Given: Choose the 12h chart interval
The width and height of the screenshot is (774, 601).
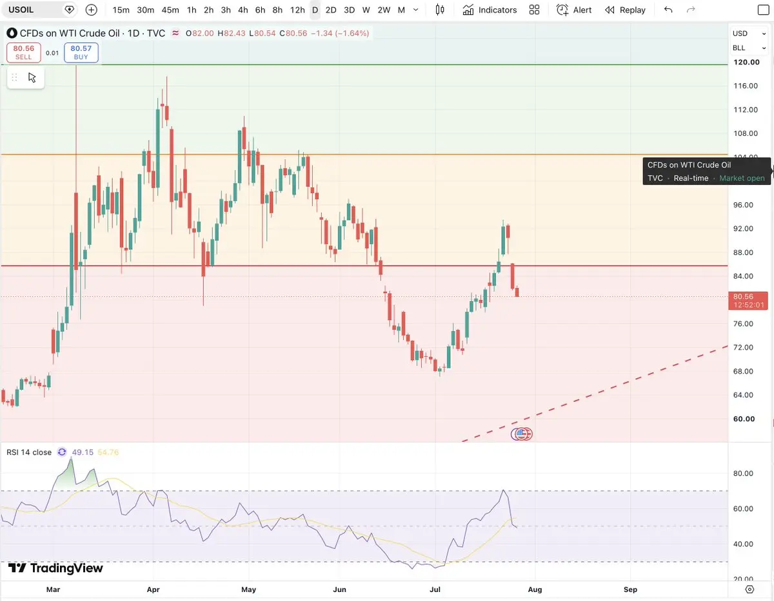Looking at the screenshot, I should pos(297,10).
